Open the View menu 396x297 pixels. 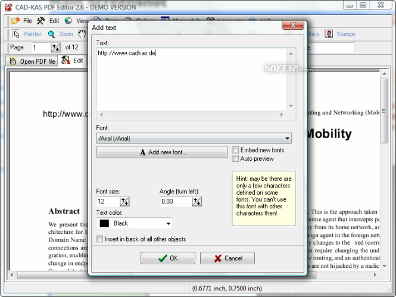pyautogui.click(x=82, y=21)
